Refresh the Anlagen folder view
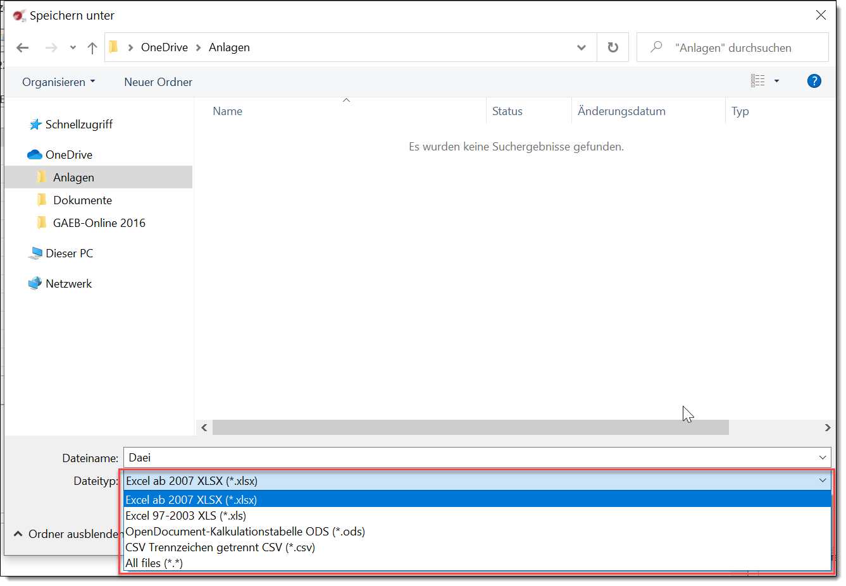This screenshot has width=846, height=586. 613,48
